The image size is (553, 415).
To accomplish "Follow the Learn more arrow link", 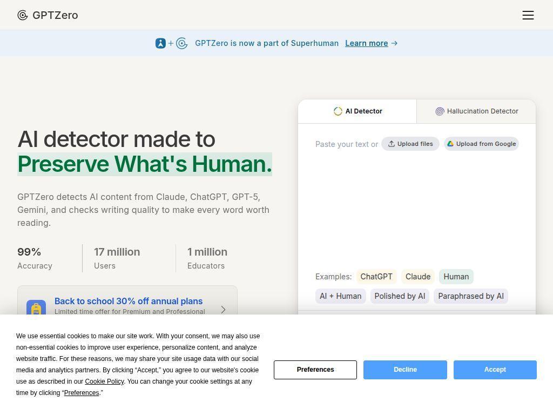I will point(371,43).
